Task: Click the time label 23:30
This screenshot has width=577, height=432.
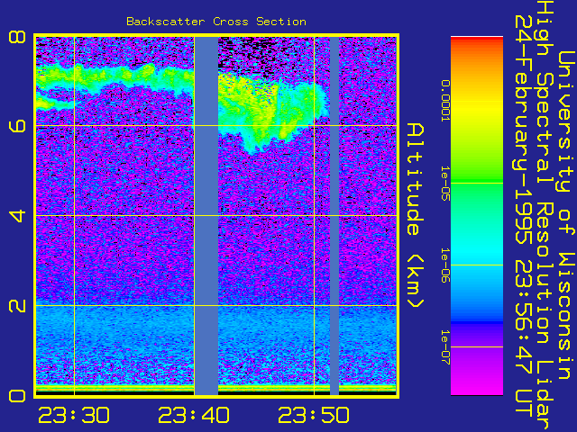Action: coord(74,415)
